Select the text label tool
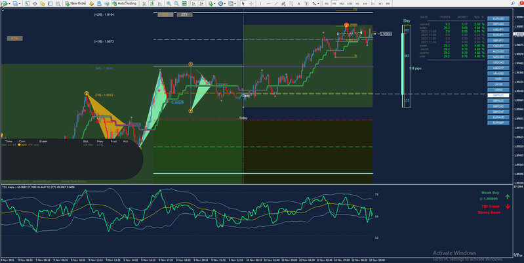 click(306, 3)
